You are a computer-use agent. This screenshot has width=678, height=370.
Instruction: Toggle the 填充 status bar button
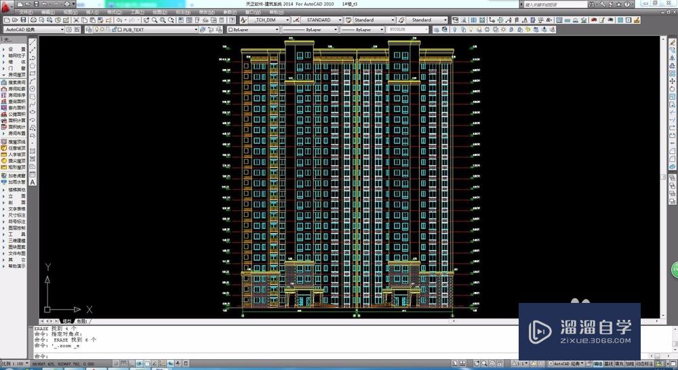[x=619, y=364]
